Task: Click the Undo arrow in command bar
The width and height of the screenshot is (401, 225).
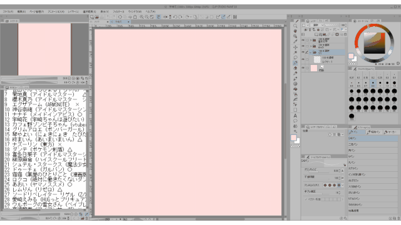Action: [x=108, y=17]
